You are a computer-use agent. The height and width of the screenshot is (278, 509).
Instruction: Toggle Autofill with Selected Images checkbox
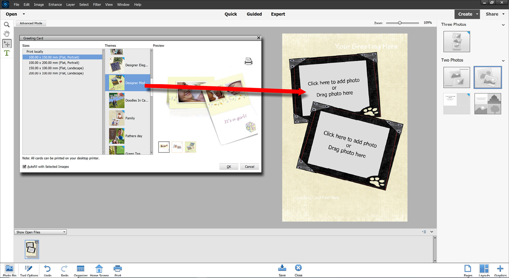[24, 167]
